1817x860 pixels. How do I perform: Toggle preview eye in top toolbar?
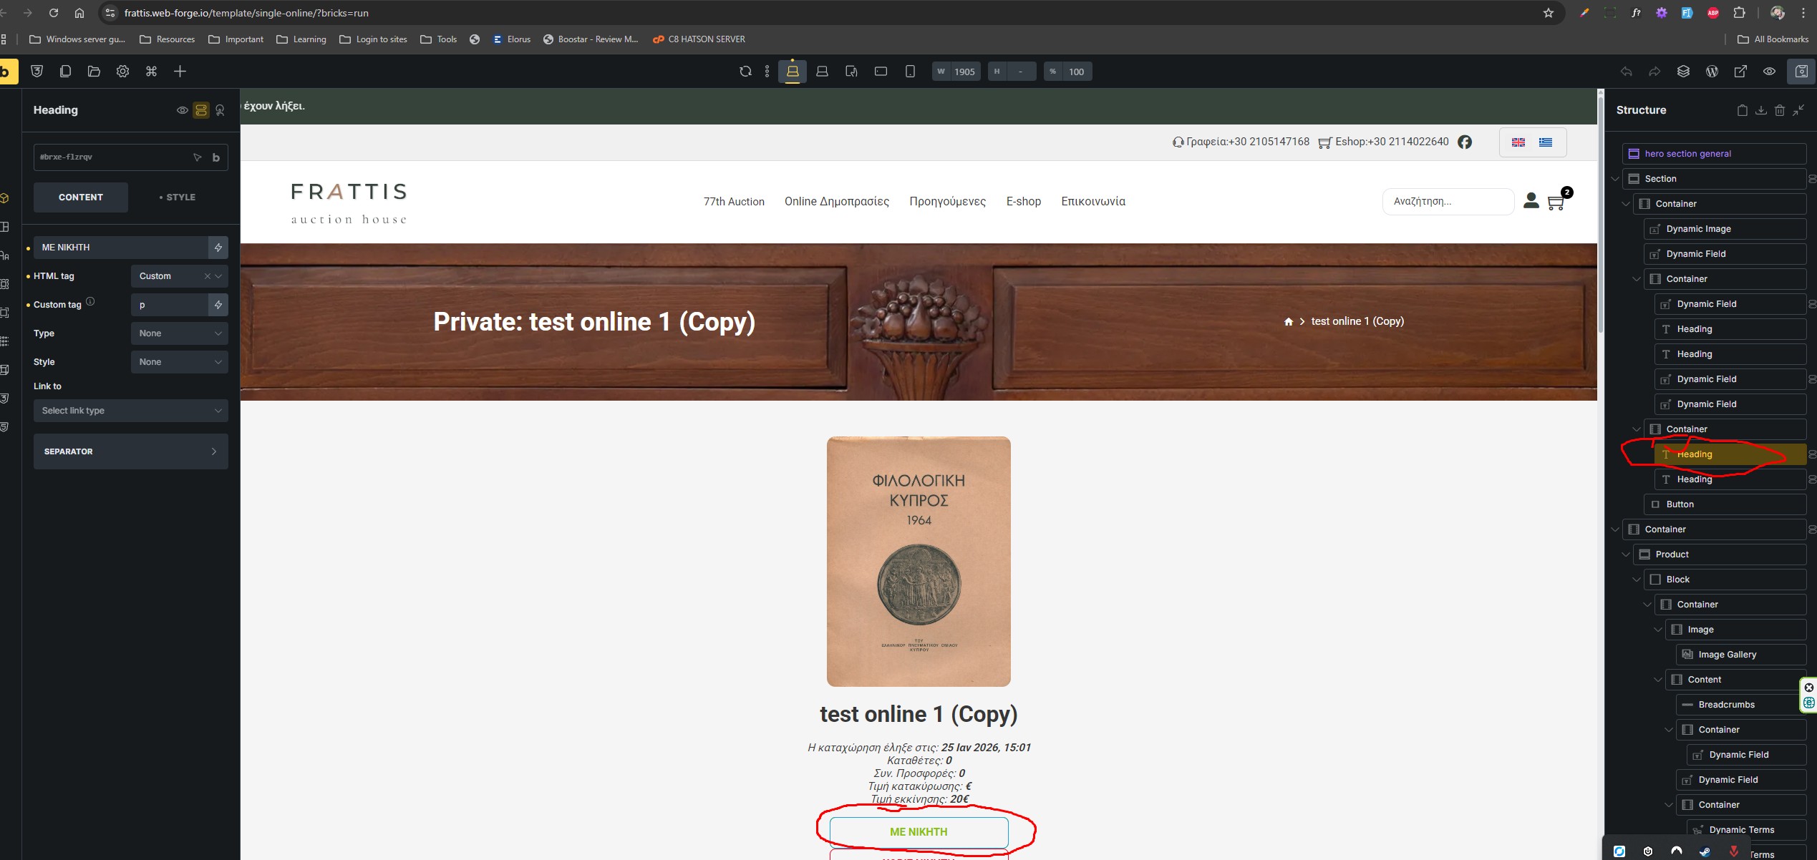pyautogui.click(x=1769, y=72)
